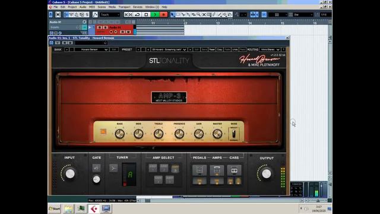380x214 pixels.
Task: Open the Bar grid type dropdown
Action: (303, 14)
